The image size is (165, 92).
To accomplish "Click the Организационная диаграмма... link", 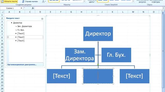I will point(22,65).
